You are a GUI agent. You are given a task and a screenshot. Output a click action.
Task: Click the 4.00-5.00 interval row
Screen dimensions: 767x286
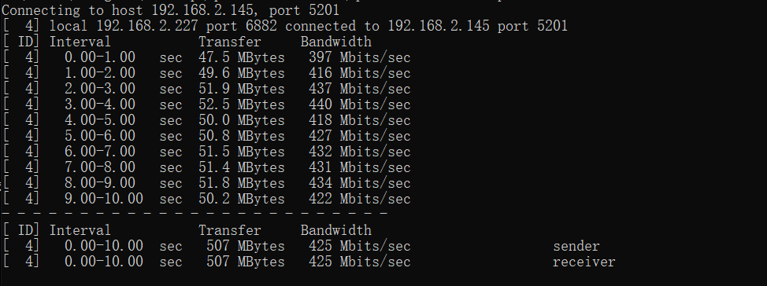click(206, 120)
